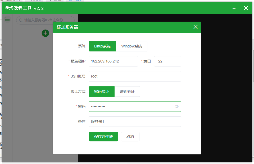Viewport: 254px width, 164px height.
Task: Focus the 密码 password field
Action: coord(135,107)
